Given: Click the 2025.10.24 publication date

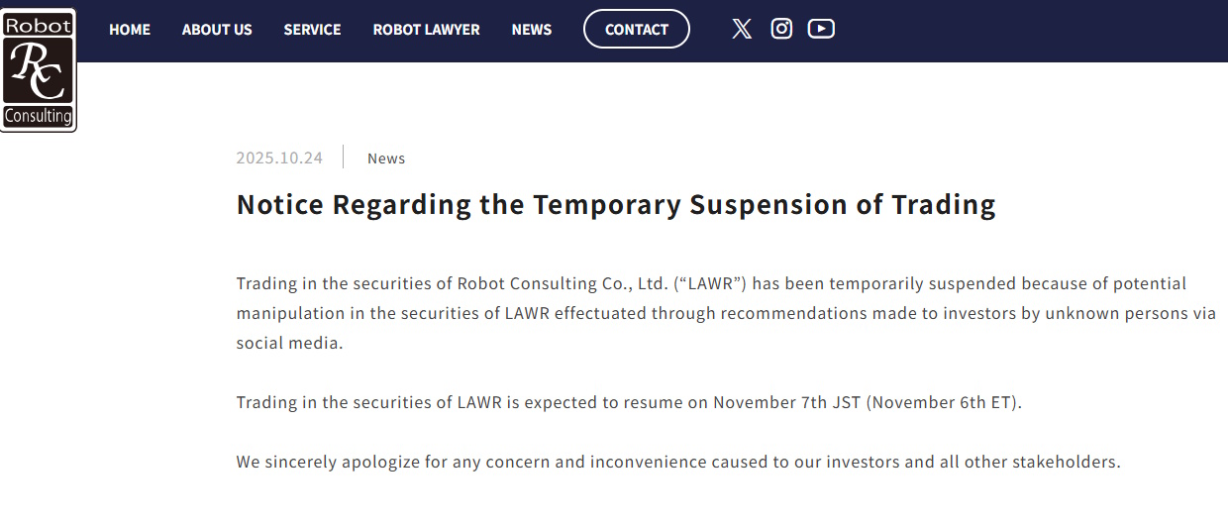Looking at the screenshot, I should 279,158.
